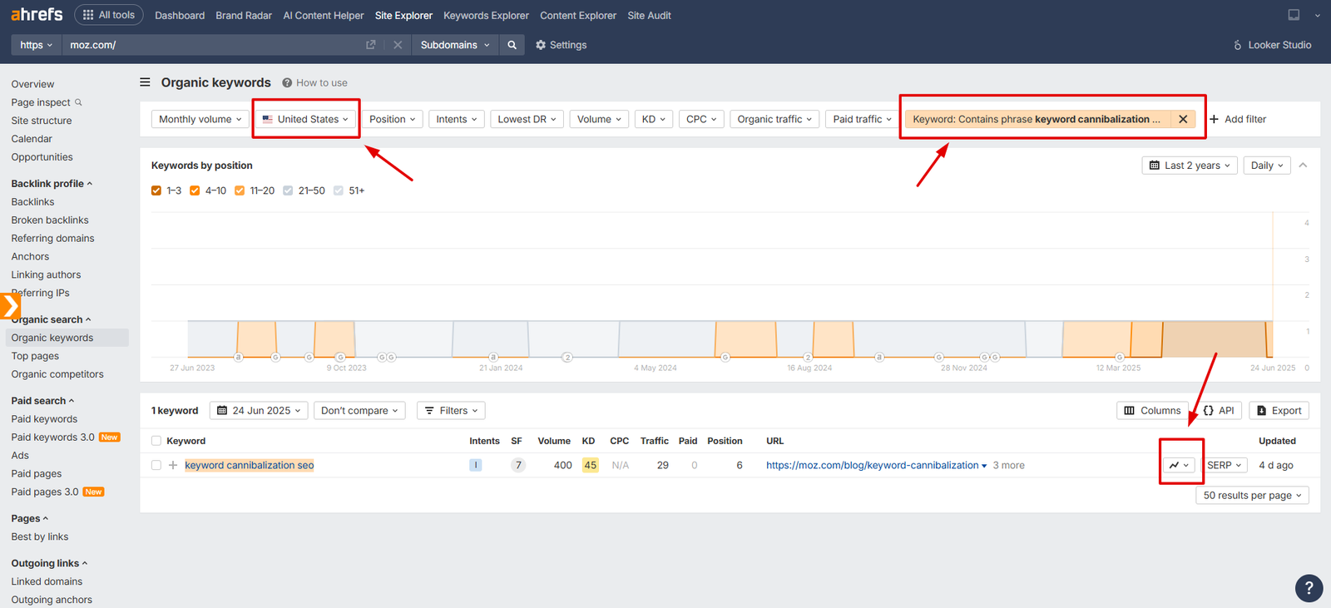Open the https protocol dropdown
Image resolution: width=1331 pixels, height=608 pixels.
(37, 45)
